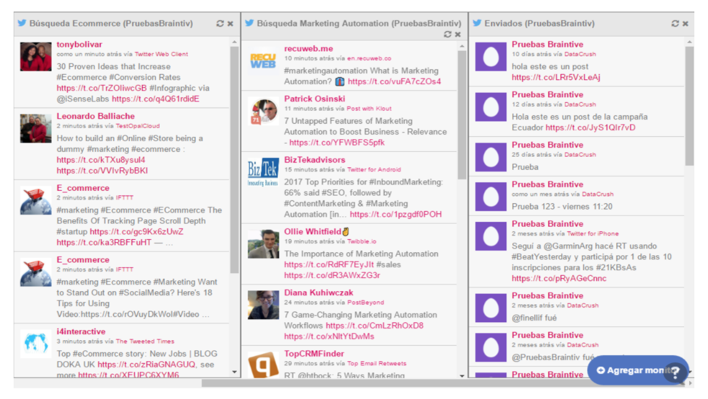Open PostBeyond source link
Screen dimensions: 708x399
(365, 302)
